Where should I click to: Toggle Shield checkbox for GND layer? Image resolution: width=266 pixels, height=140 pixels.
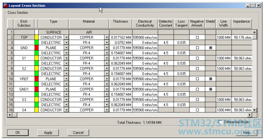click(x=211, y=48)
